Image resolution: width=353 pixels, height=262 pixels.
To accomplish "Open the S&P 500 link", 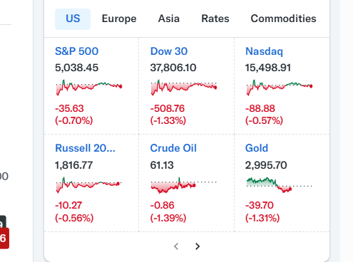I will [x=76, y=51].
